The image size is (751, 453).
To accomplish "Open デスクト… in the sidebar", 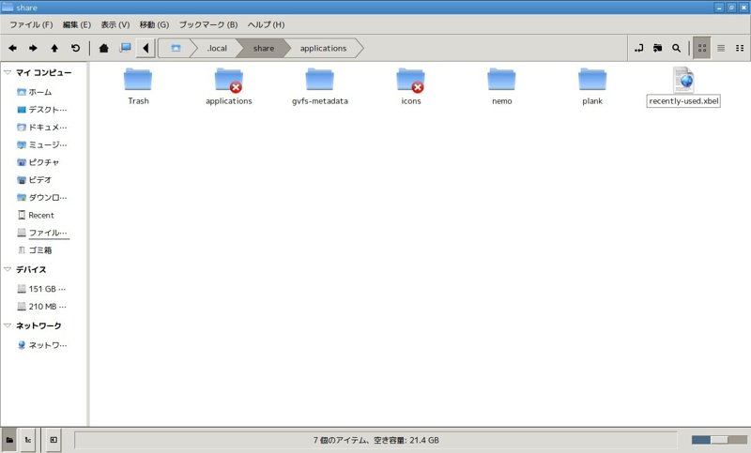I will (43, 110).
